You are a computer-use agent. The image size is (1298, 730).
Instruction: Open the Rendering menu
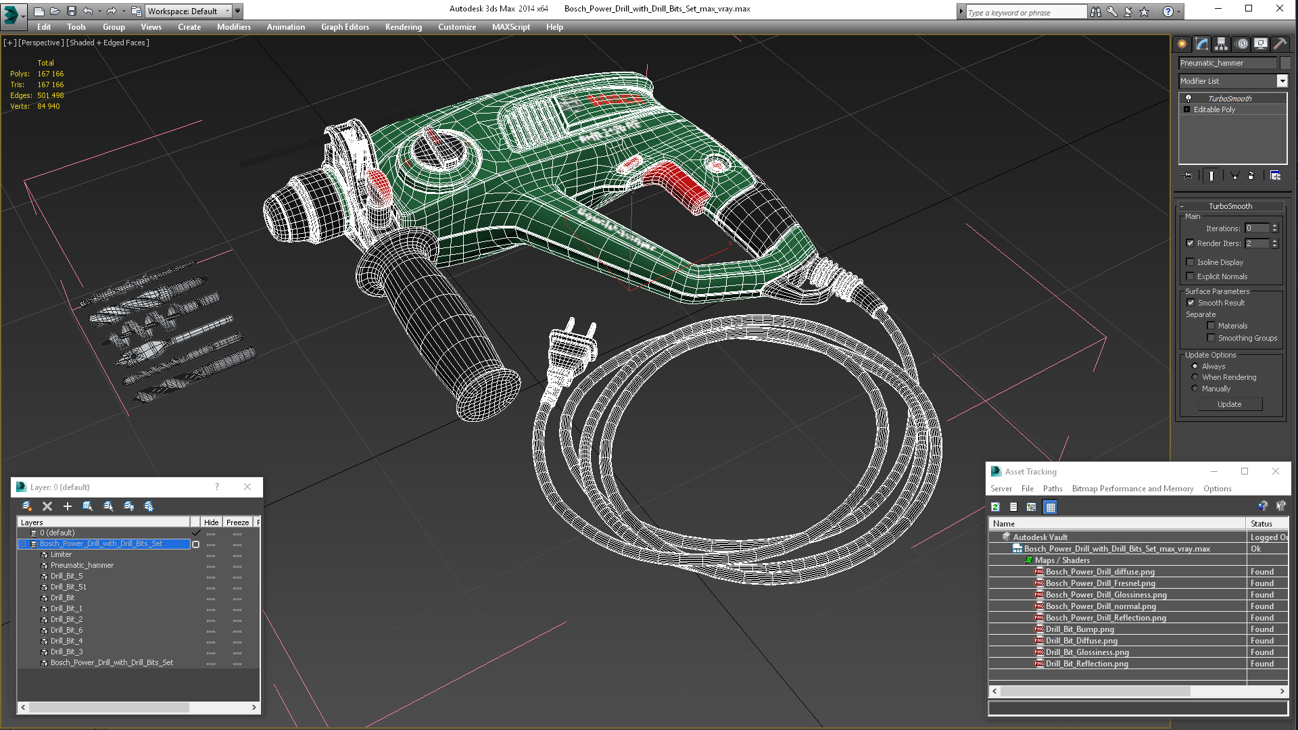tap(404, 27)
